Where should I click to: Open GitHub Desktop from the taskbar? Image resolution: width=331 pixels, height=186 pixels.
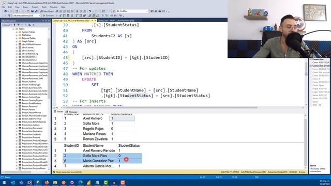pos(72,182)
